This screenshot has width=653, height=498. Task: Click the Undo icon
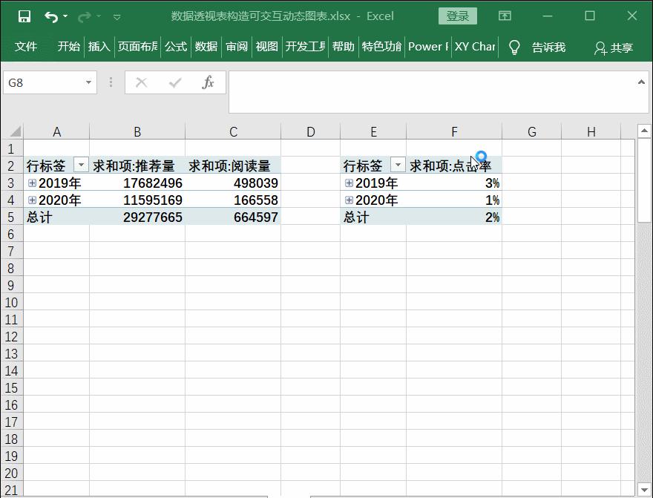click(x=50, y=15)
